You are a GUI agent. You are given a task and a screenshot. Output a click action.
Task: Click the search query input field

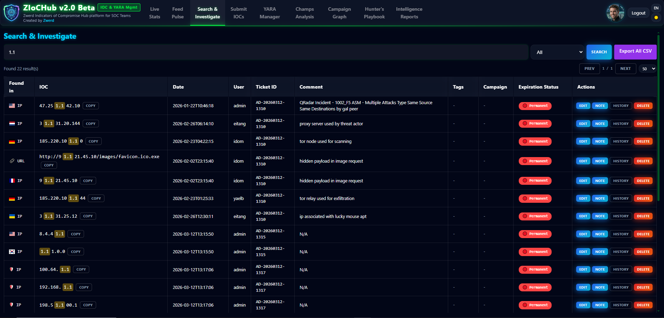pos(266,52)
